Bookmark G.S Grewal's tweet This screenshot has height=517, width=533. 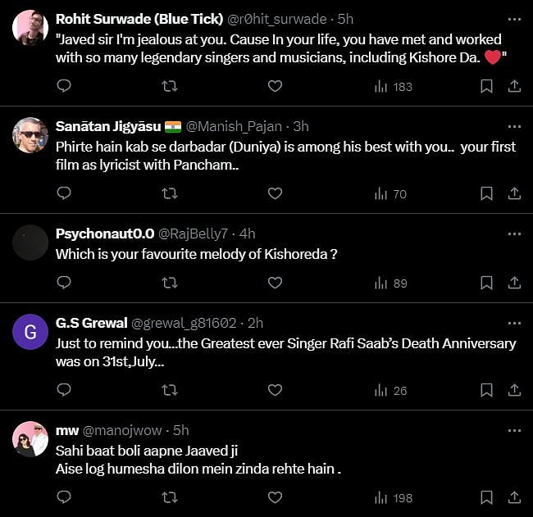point(486,390)
